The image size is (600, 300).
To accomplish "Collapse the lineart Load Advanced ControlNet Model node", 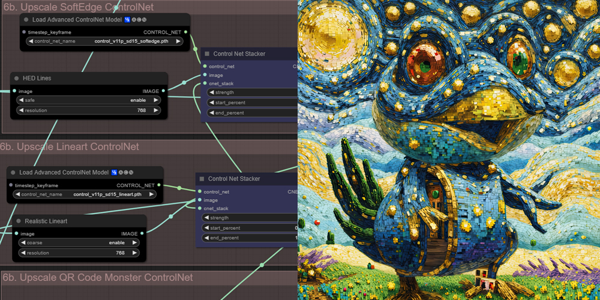I will point(13,173).
